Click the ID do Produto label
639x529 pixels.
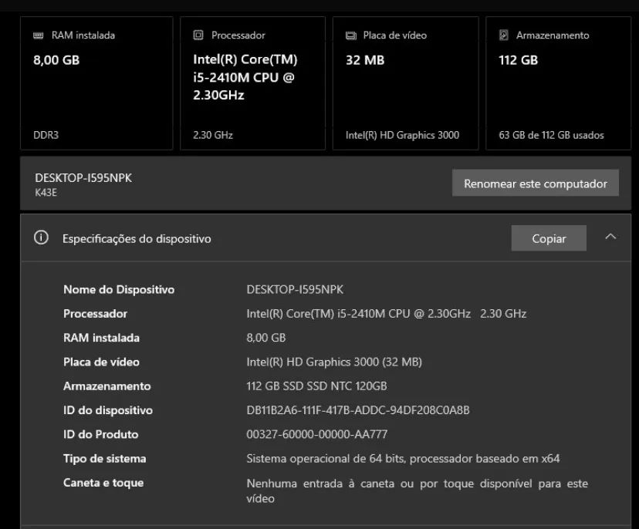tap(100, 434)
